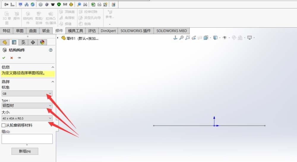Open the SOLIDWORKS 插件 tab
The width and height of the screenshot is (297, 162).
pos(136,31)
